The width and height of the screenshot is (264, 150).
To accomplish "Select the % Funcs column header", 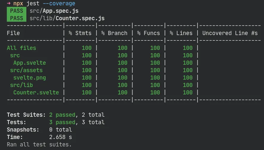I will tap(148, 33).
